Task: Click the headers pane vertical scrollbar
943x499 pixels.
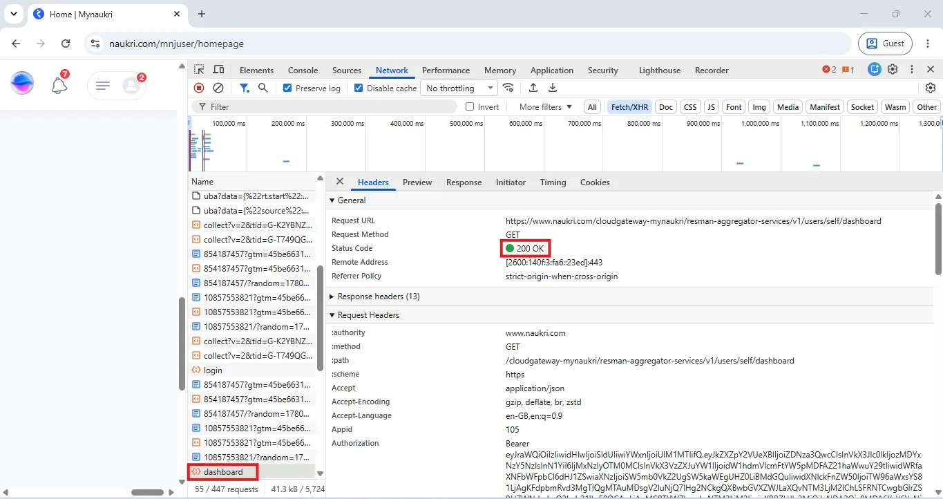Action: [x=937, y=238]
